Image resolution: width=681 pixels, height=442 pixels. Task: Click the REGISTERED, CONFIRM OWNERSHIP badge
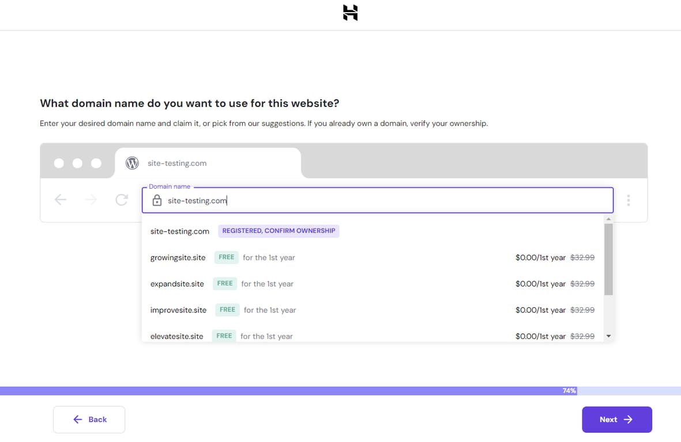pos(279,230)
